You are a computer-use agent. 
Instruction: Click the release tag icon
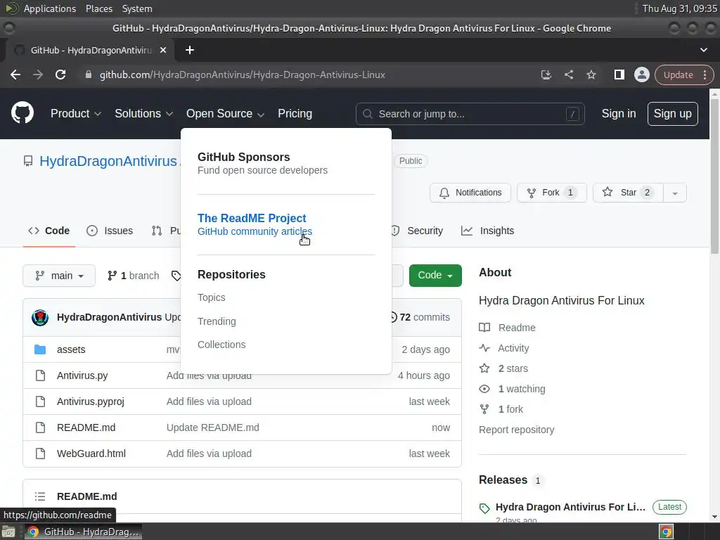point(484,508)
